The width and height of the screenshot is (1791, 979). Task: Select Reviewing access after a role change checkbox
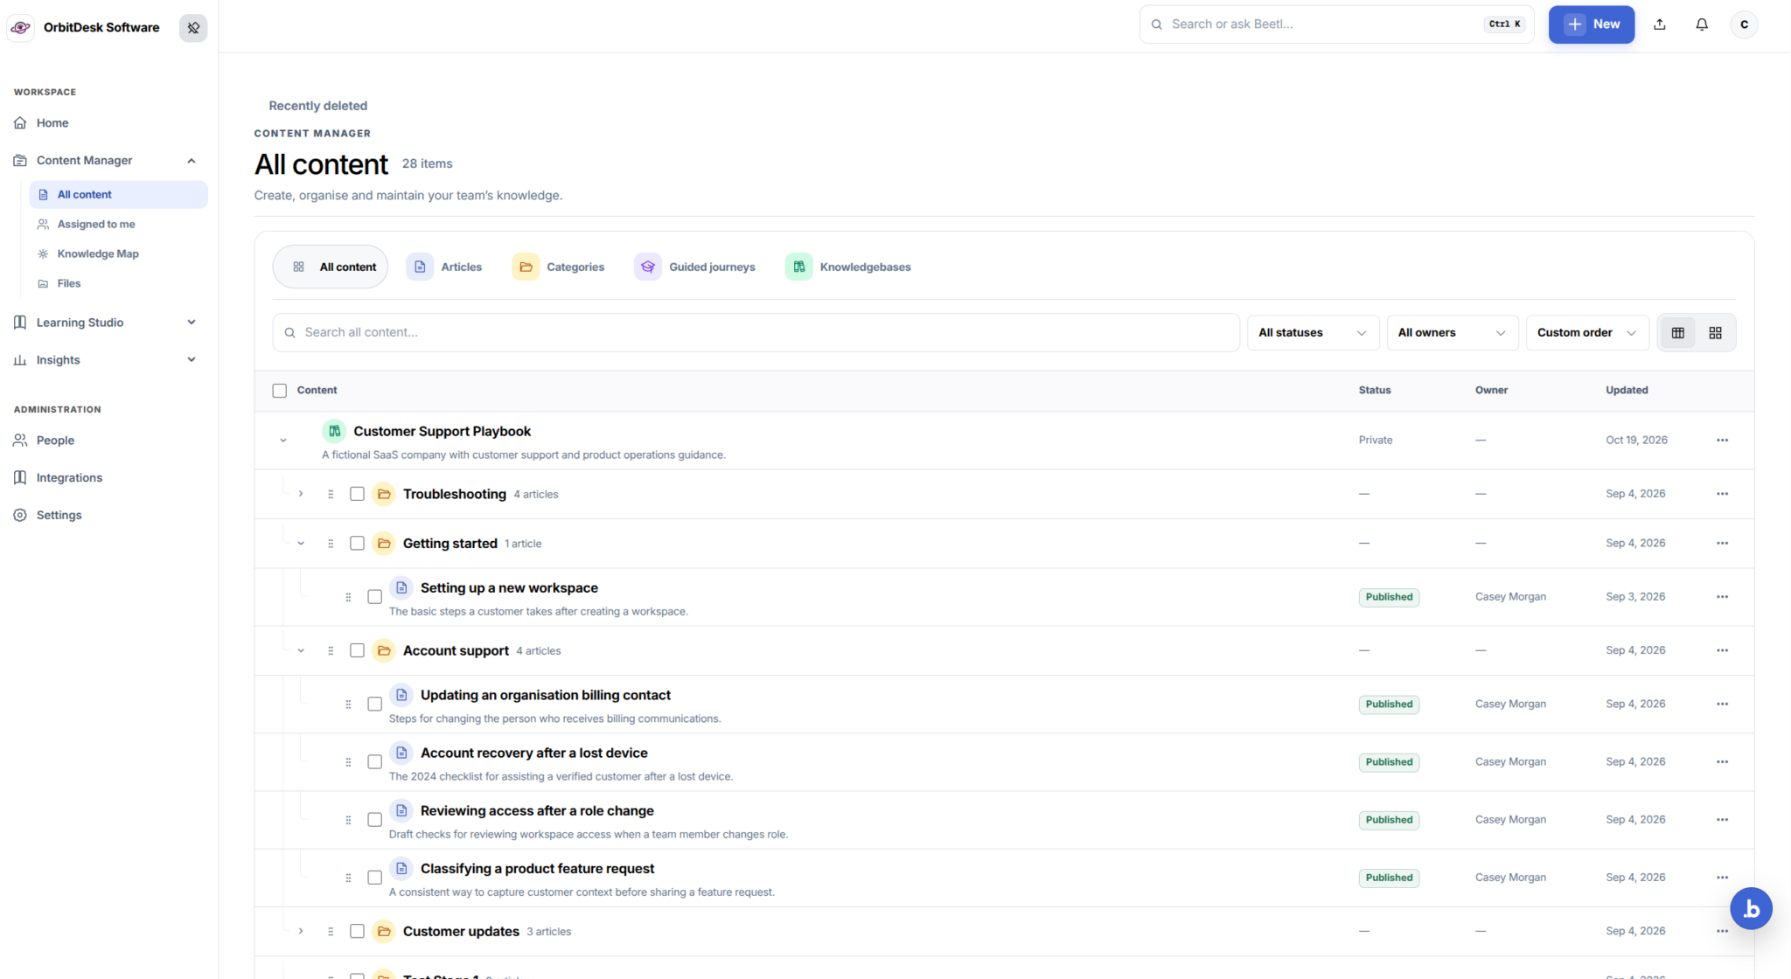pos(374,820)
